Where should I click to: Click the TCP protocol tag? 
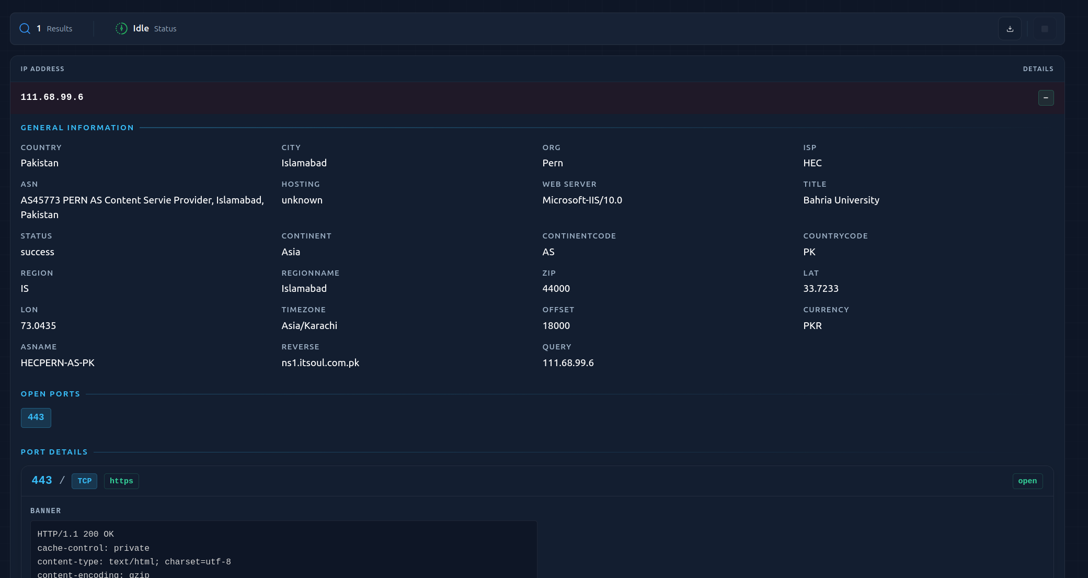[x=84, y=481]
